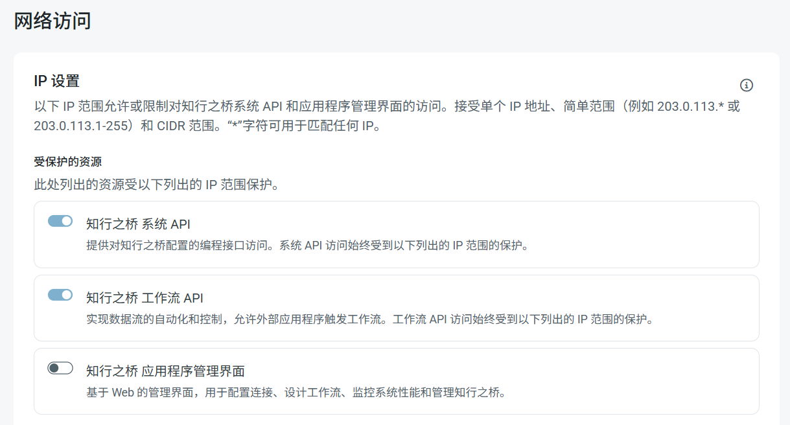Click the IP 设置 info icon
Image resolution: width=790 pixels, height=425 pixels.
click(x=746, y=86)
